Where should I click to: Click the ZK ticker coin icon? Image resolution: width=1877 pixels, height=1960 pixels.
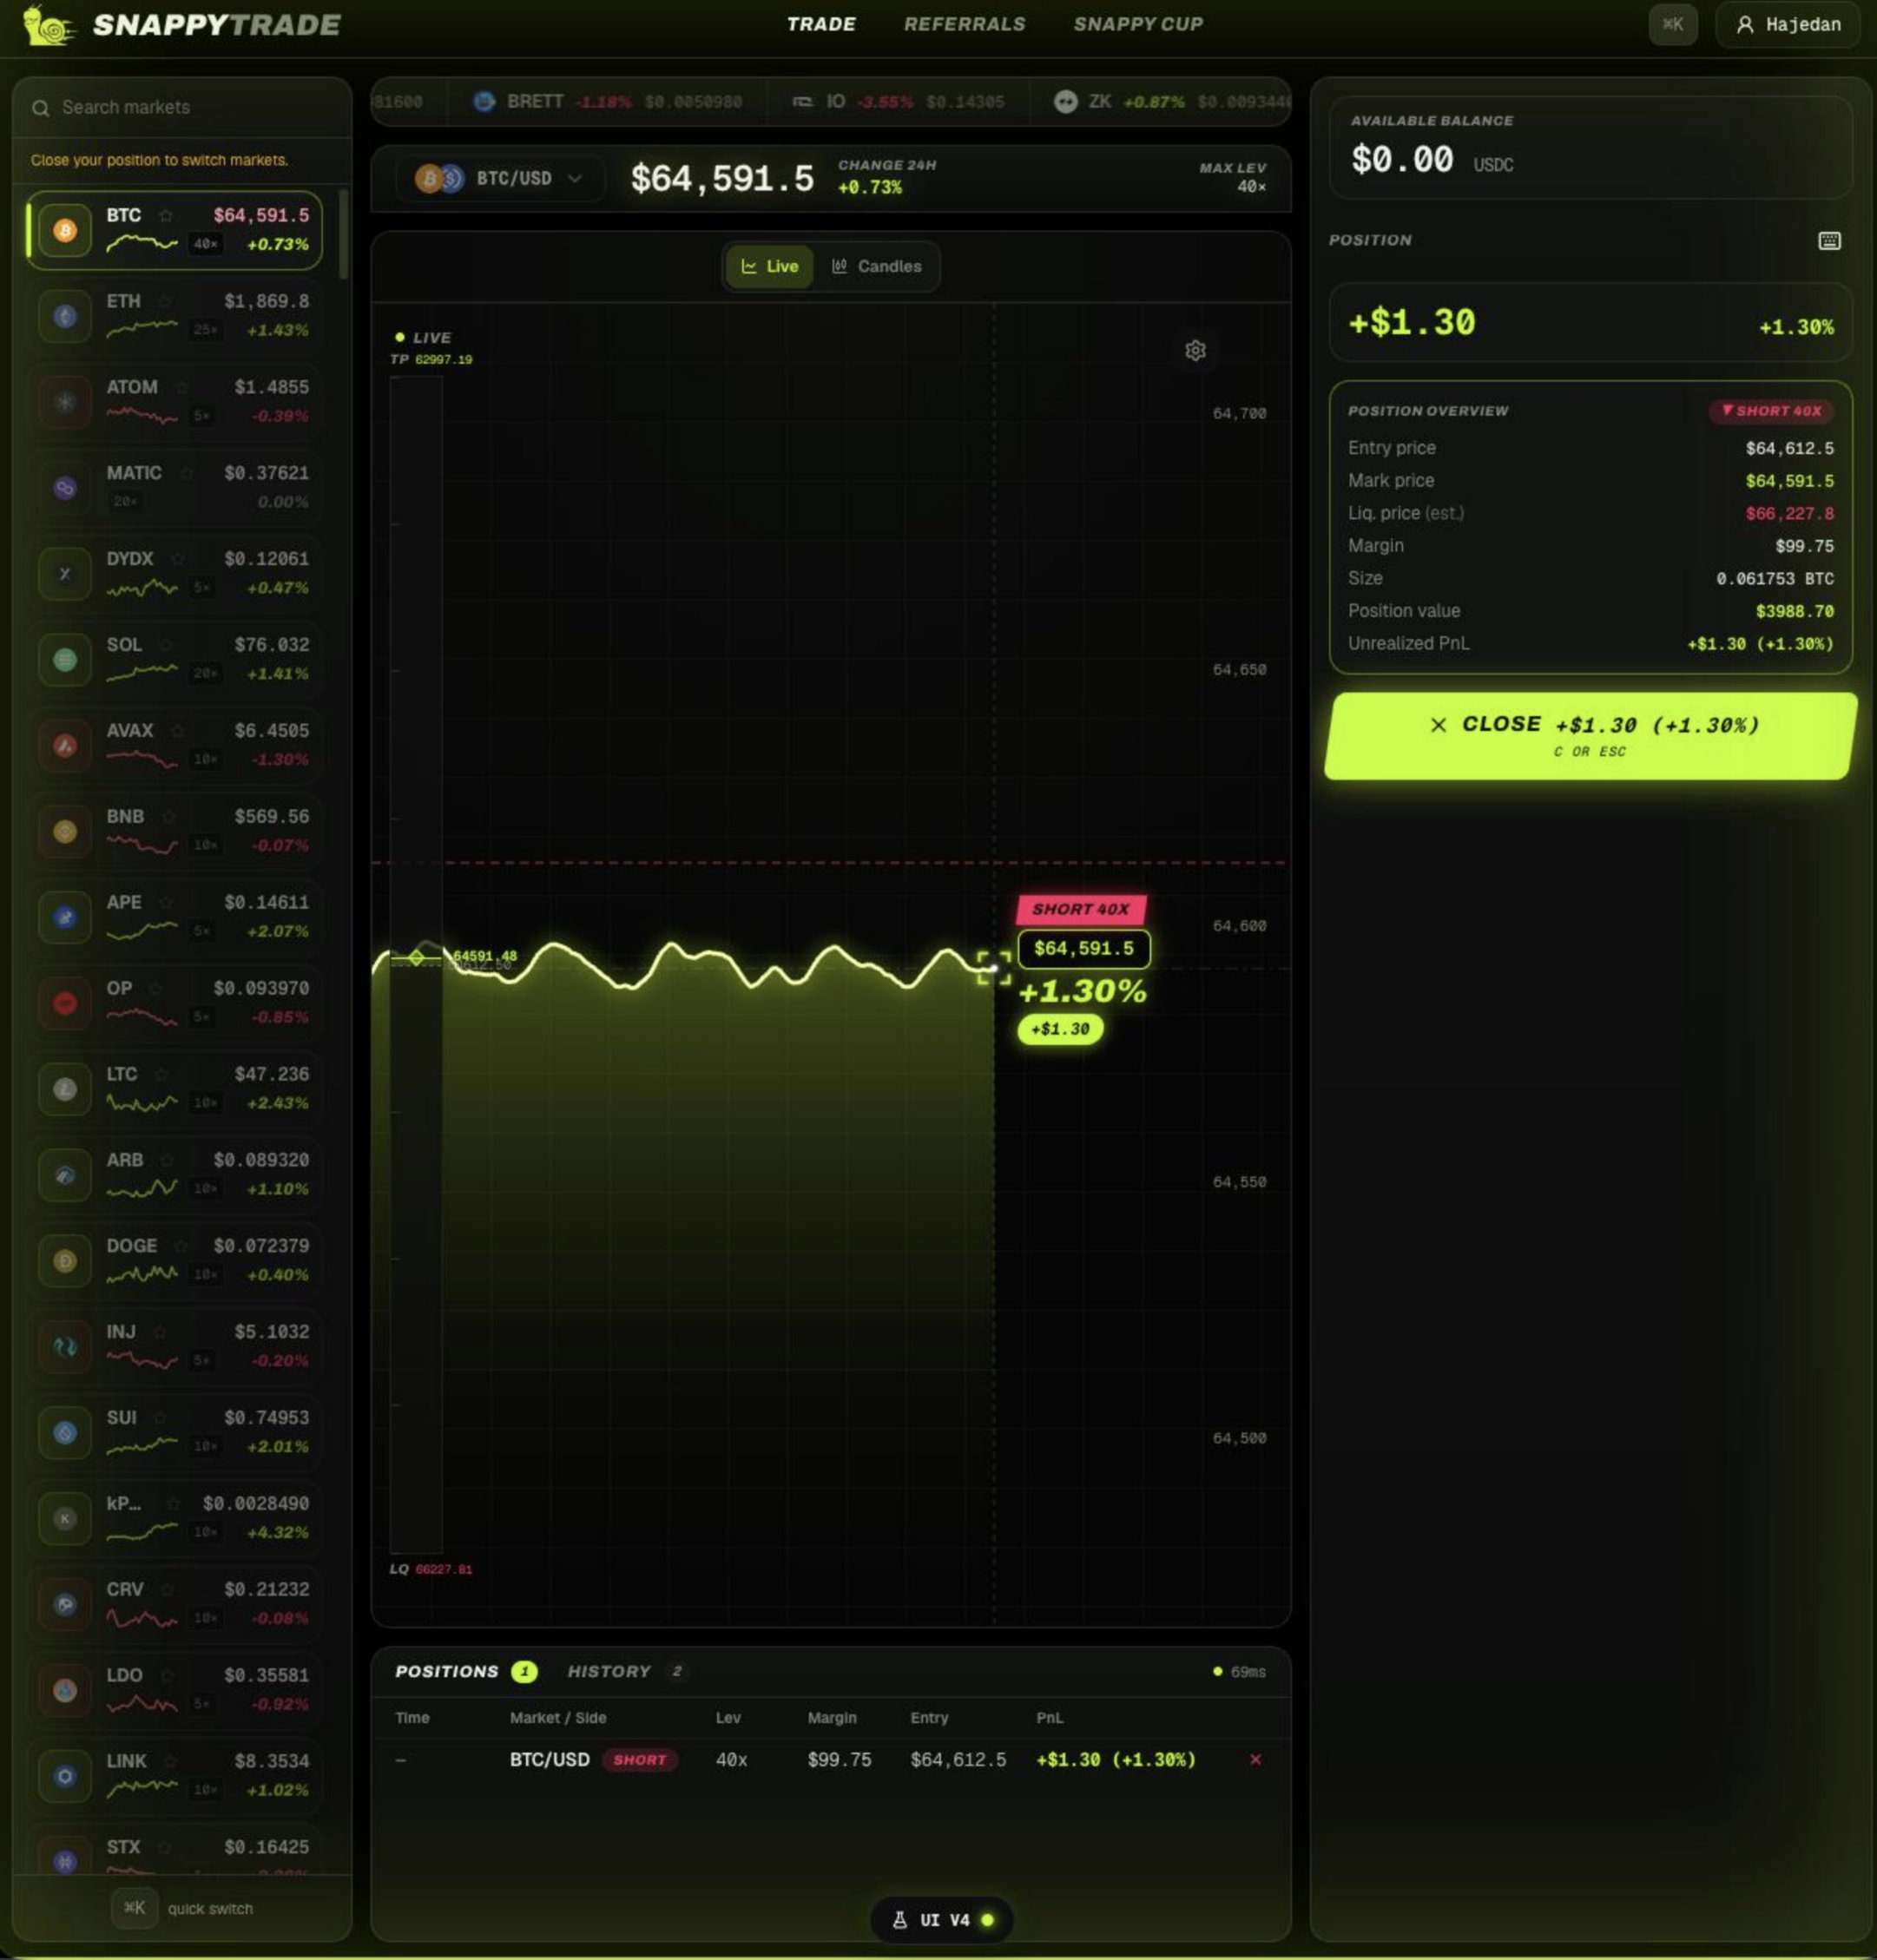(x=1066, y=102)
